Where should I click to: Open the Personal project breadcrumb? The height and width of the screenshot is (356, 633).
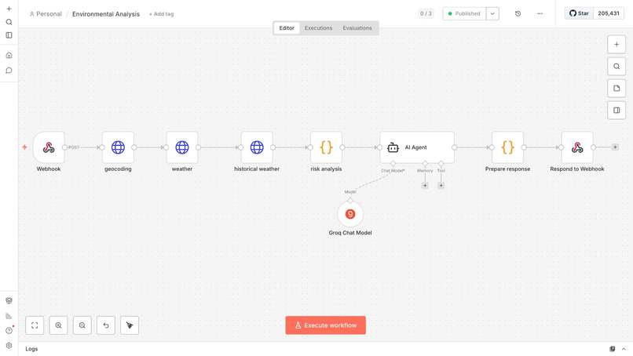(x=46, y=14)
